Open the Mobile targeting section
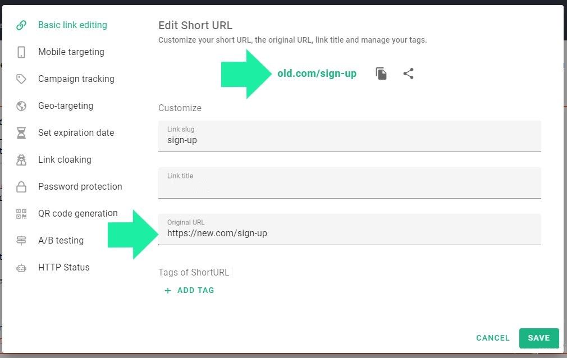Viewport: 567px width, 358px height. click(71, 52)
